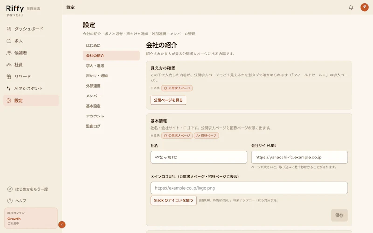
Task: Open 社員 page
Action: [31, 65]
